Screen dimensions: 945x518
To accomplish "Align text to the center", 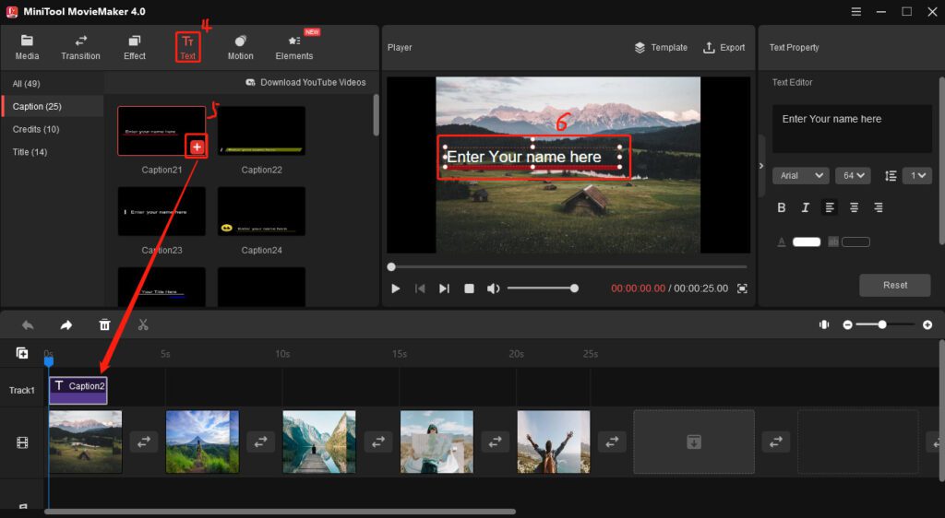I will pos(854,207).
